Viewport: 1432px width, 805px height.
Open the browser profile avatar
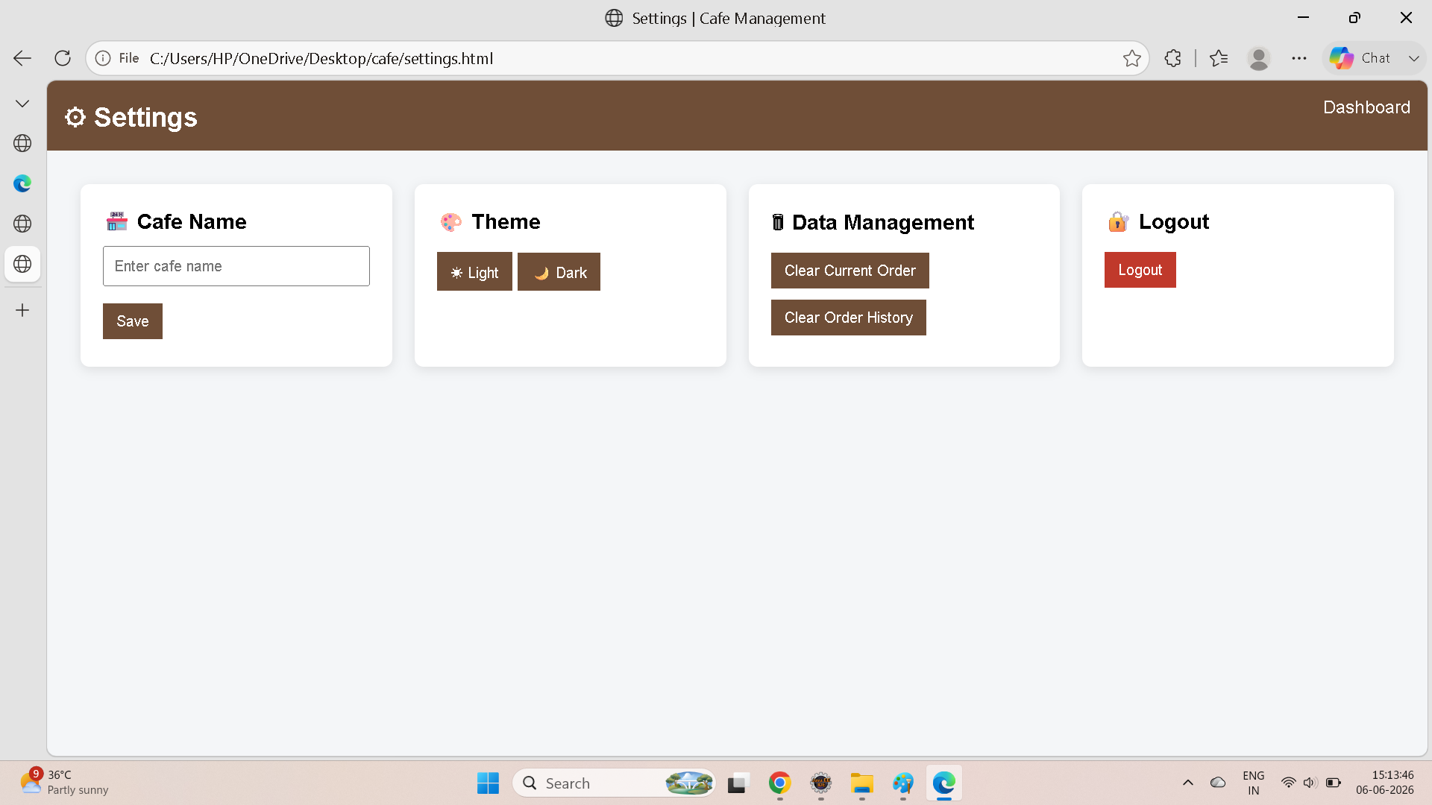(x=1259, y=58)
